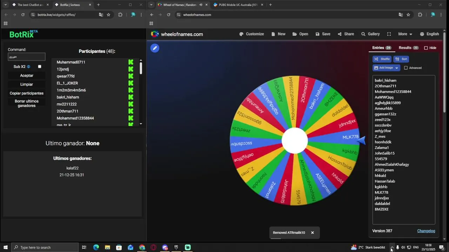
Task: Dismiss the Removed ATRmalik10 notification
Action: click(312, 233)
